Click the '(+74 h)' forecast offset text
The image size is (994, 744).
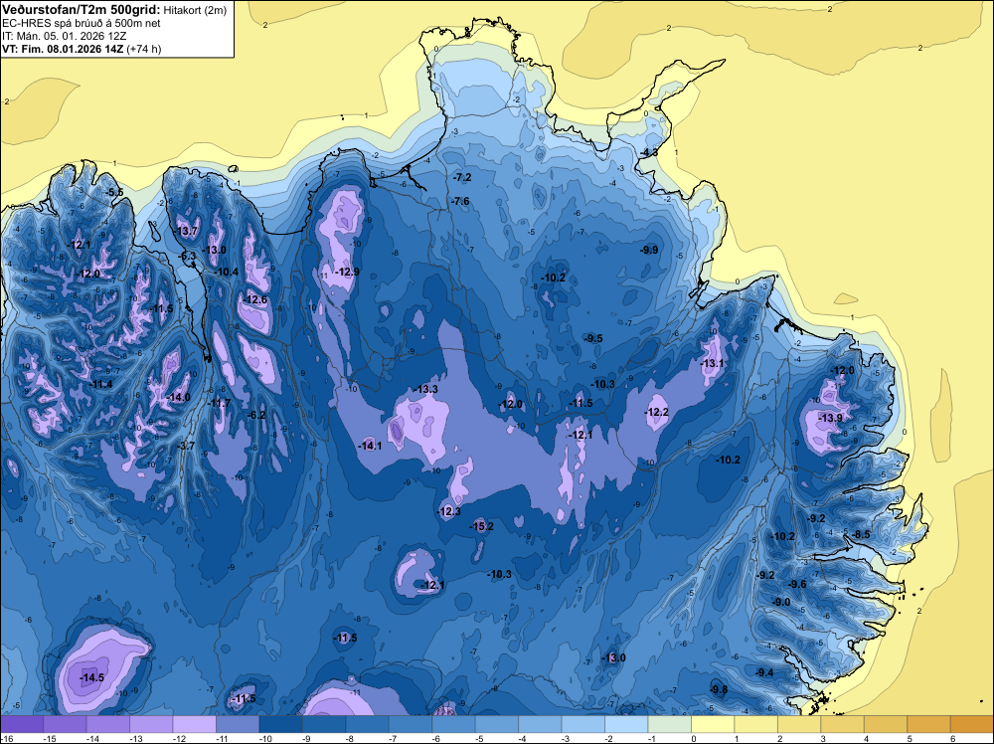click(144, 49)
